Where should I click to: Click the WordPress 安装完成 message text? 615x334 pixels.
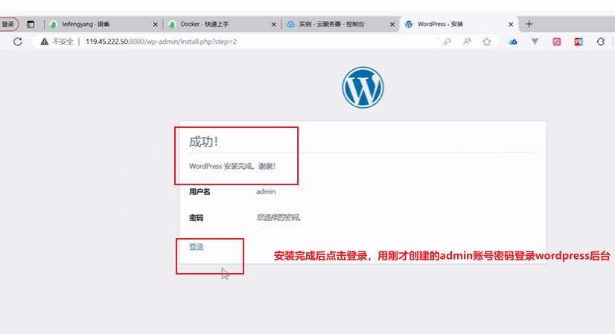(x=232, y=166)
